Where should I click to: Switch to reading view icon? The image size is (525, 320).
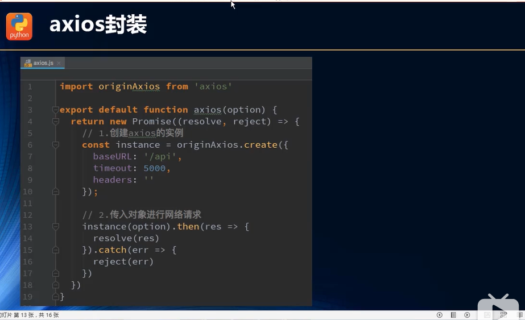[520, 315]
